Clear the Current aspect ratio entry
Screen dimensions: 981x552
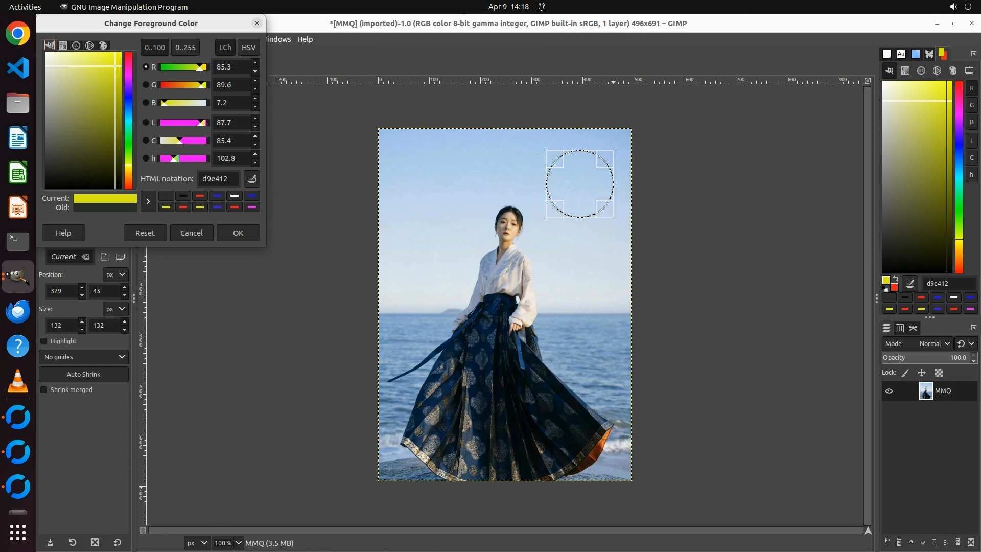click(x=86, y=257)
